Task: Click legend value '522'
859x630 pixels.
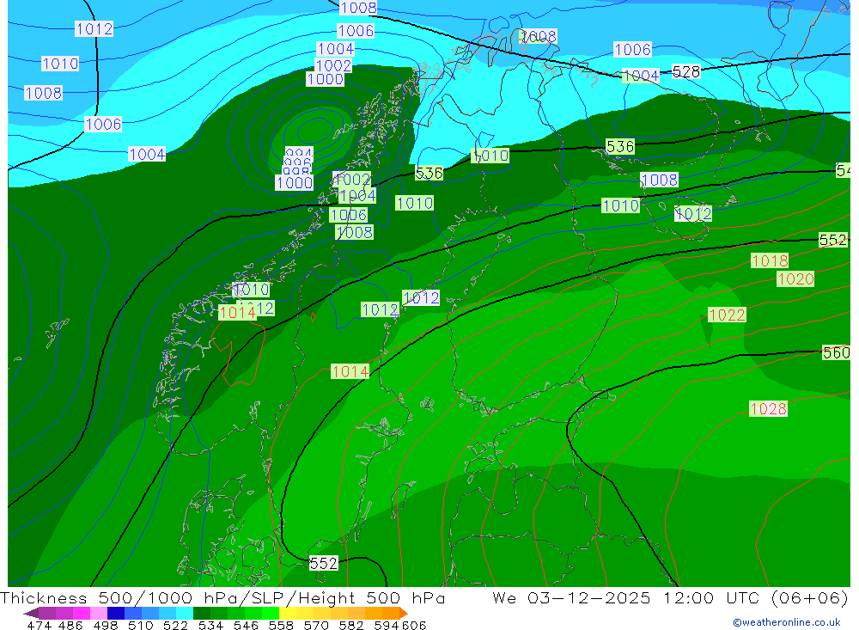Action: tap(175, 625)
